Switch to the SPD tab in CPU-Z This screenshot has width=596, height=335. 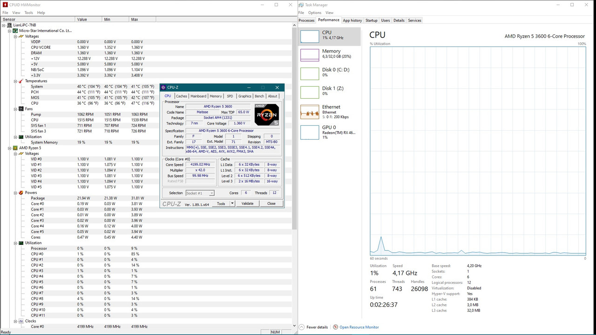click(230, 96)
